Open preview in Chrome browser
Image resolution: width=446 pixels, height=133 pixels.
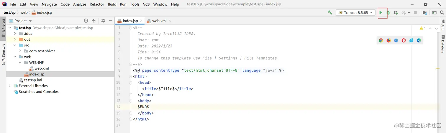381,40
